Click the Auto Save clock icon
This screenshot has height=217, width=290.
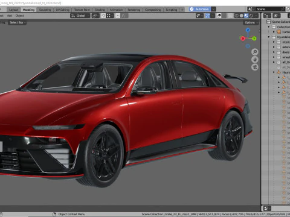[192, 9]
